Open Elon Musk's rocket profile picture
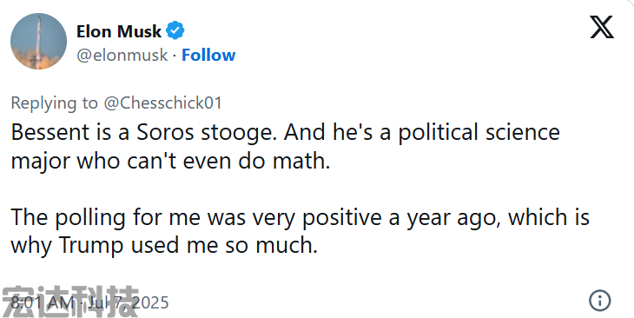 [38, 41]
